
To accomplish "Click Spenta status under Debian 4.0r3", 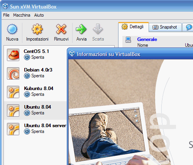I will point(38,76).
